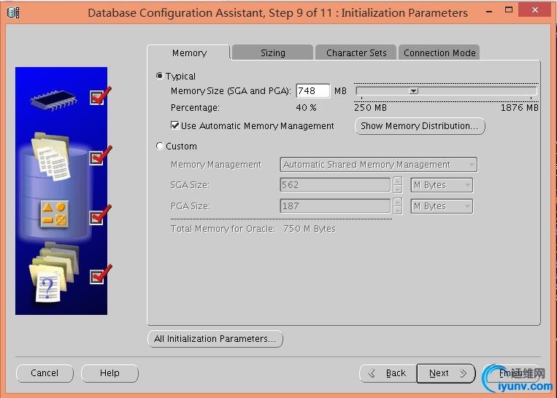Increase PGA Size with up spinner arrow
This screenshot has height=398, width=557.
coord(398,202)
